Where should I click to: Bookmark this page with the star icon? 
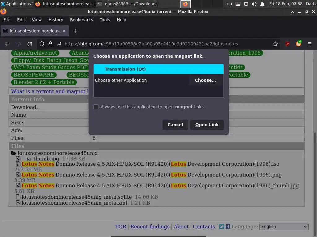pos(275,44)
